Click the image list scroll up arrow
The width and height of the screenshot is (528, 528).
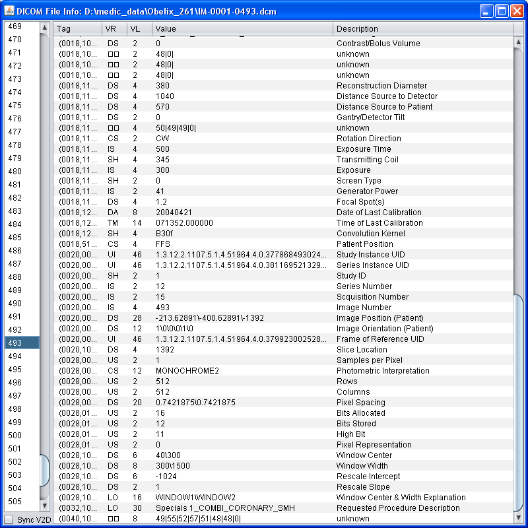coord(45,28)
